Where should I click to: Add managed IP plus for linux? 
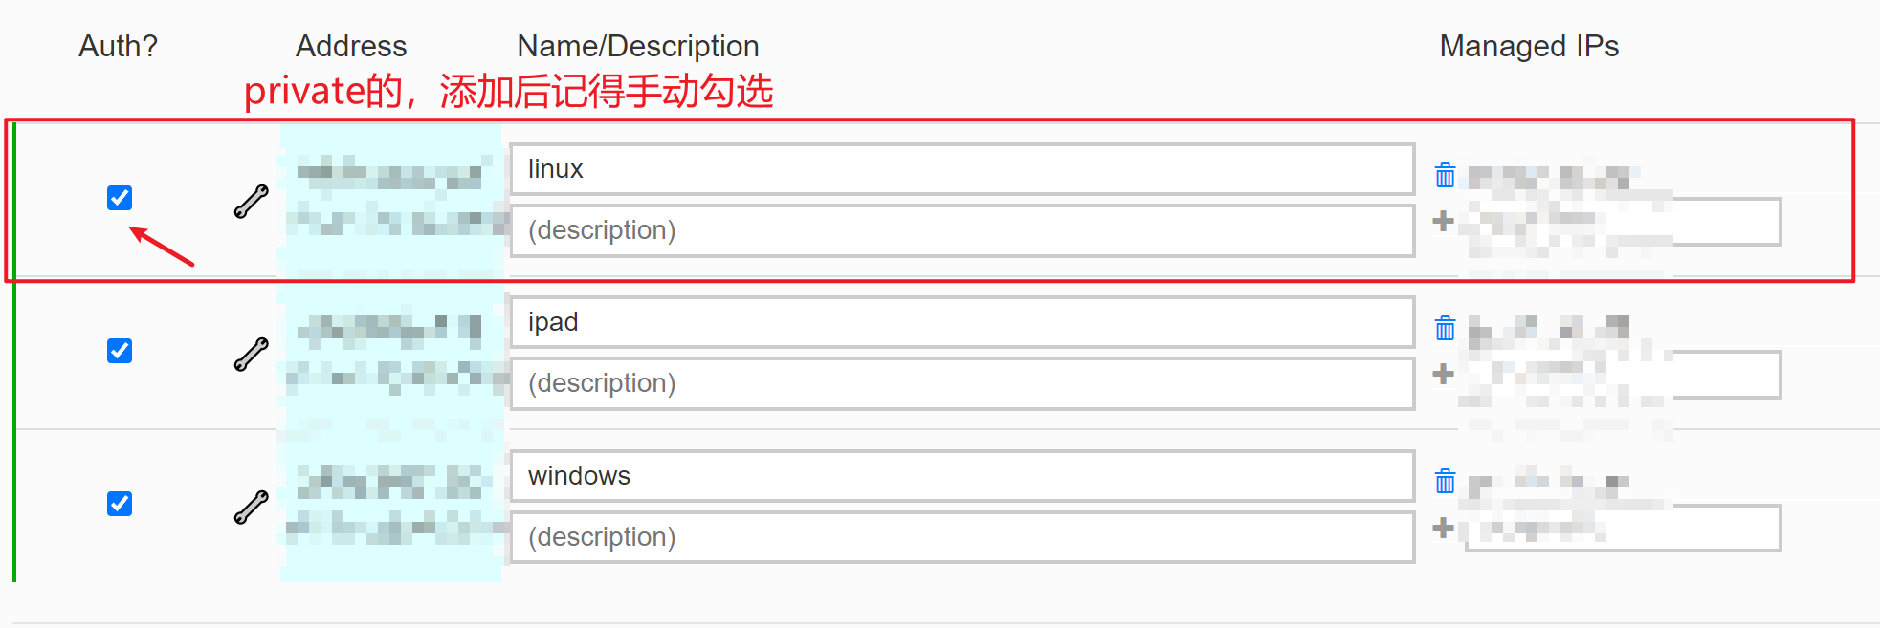(1443, 222)
